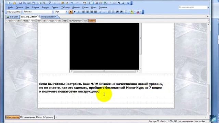Screen dimensions: 219x123
Task: Click the embedded frame's horizontal scrollbar
Action: pyautogui.click(x=104, y=71)
